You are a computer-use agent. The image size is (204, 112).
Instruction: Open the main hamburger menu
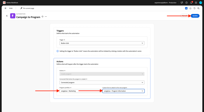5,8
